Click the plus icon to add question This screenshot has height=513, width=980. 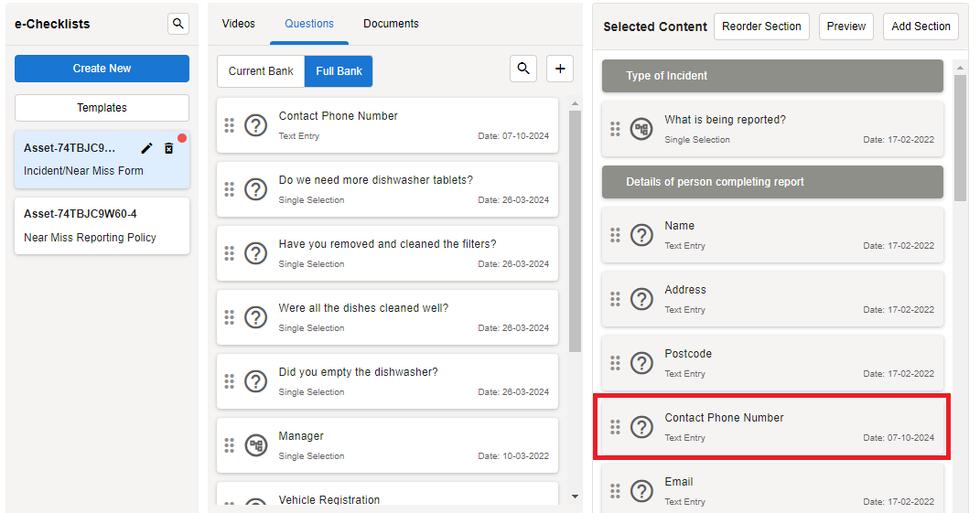tap(560, 69)
